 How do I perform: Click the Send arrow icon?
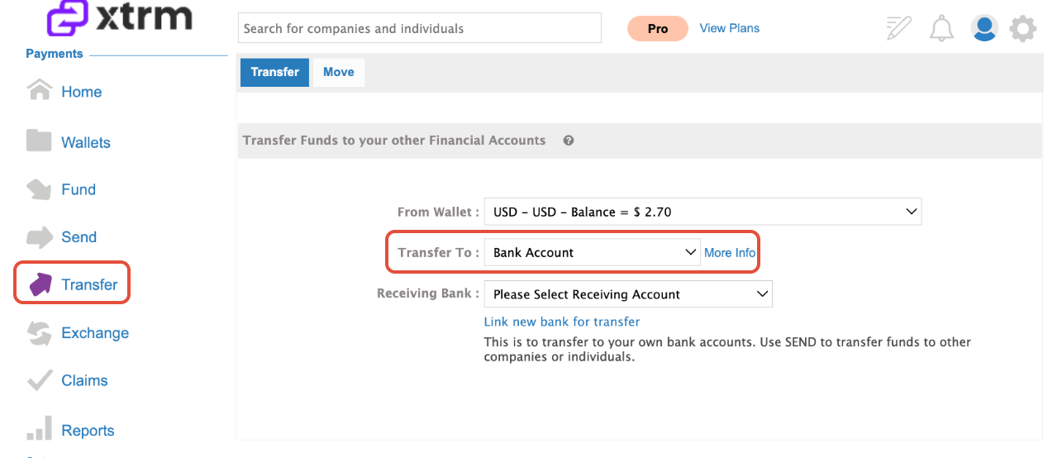point(39,237)
